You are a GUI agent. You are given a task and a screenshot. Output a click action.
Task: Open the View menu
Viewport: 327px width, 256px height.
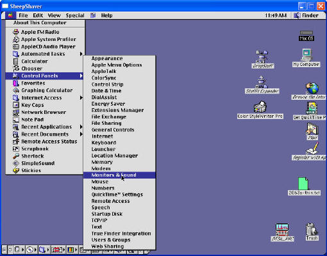54,15
